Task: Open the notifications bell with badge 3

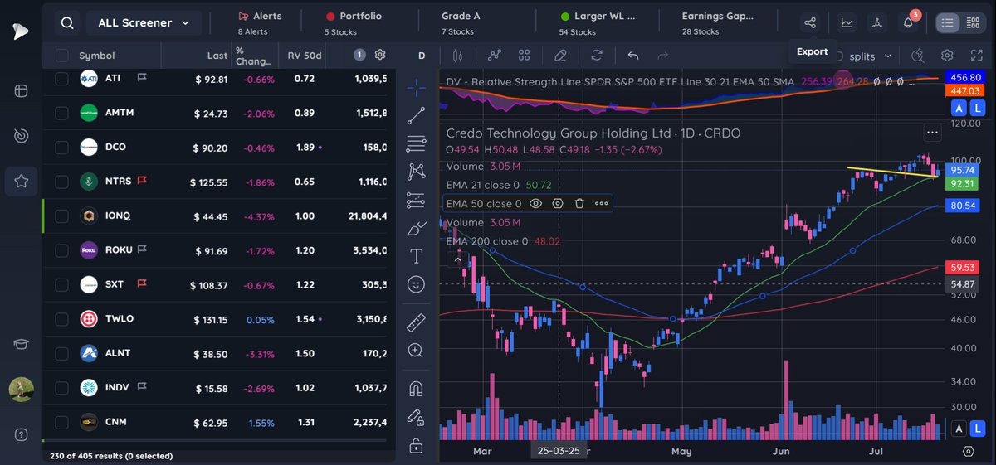Action: 909,23
